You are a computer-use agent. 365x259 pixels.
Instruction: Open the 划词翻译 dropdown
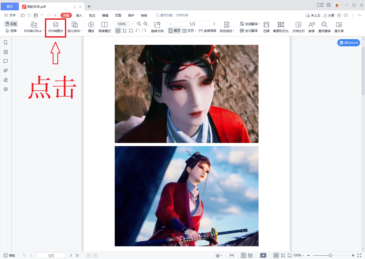point(250,24)
